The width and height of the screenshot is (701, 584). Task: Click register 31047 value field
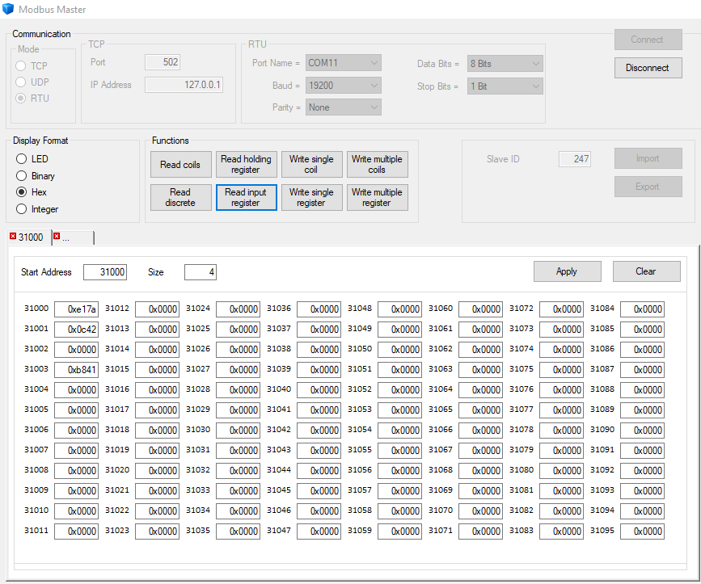(319, 531)
